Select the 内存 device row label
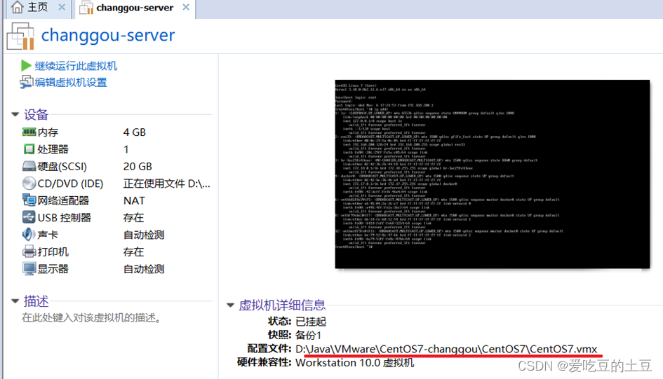663x379 pixels. (48, 132)
